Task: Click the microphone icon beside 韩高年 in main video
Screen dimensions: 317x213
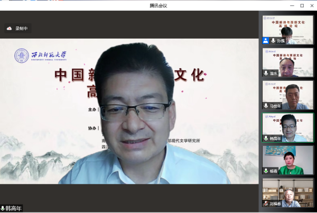Action: [x=3, y=208]
